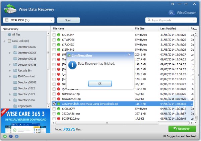Expand the IDM Download folder
The width and height of the screenshot is (201, 141).
pos(10,76)
